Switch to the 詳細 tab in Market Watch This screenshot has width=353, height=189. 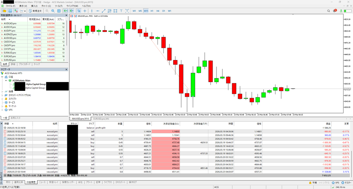pos(13,64)
